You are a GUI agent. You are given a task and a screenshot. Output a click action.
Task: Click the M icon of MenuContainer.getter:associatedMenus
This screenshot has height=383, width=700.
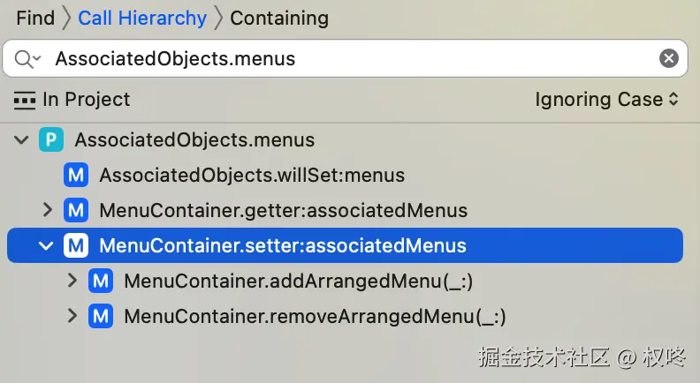click(x=76, y=210)
